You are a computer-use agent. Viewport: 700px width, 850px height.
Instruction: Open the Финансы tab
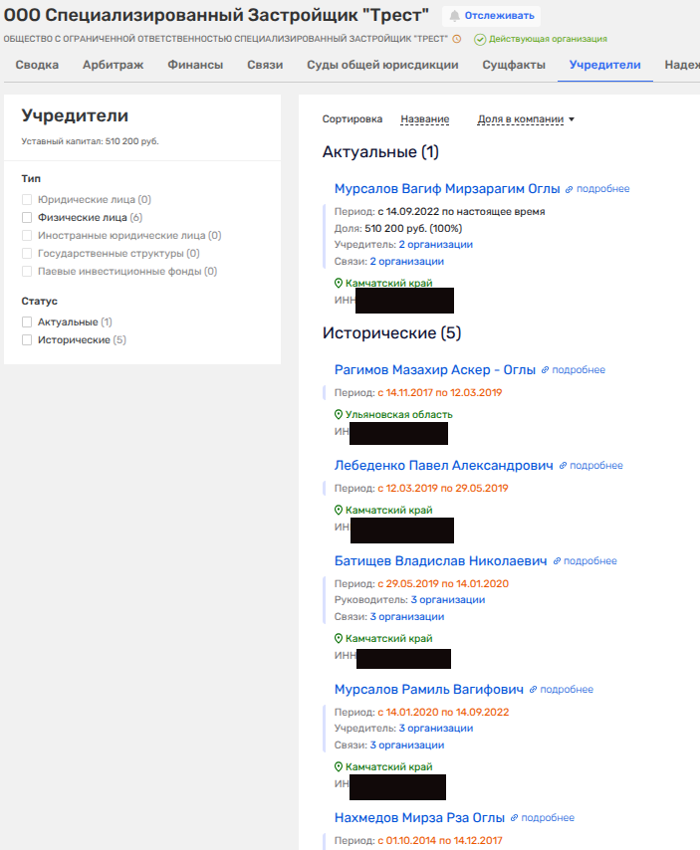point(196,66)
